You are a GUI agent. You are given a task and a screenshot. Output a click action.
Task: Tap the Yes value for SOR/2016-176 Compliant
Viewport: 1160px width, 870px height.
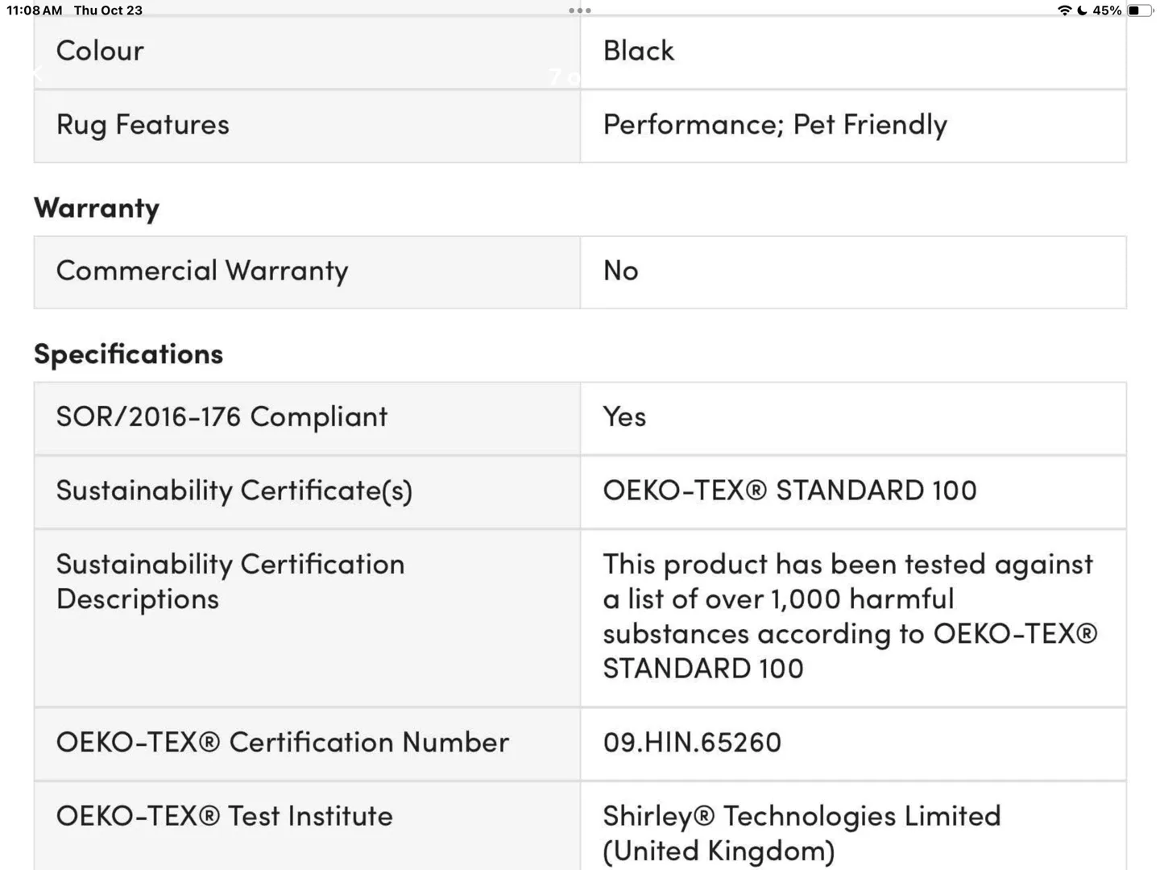tap(624, 416)
